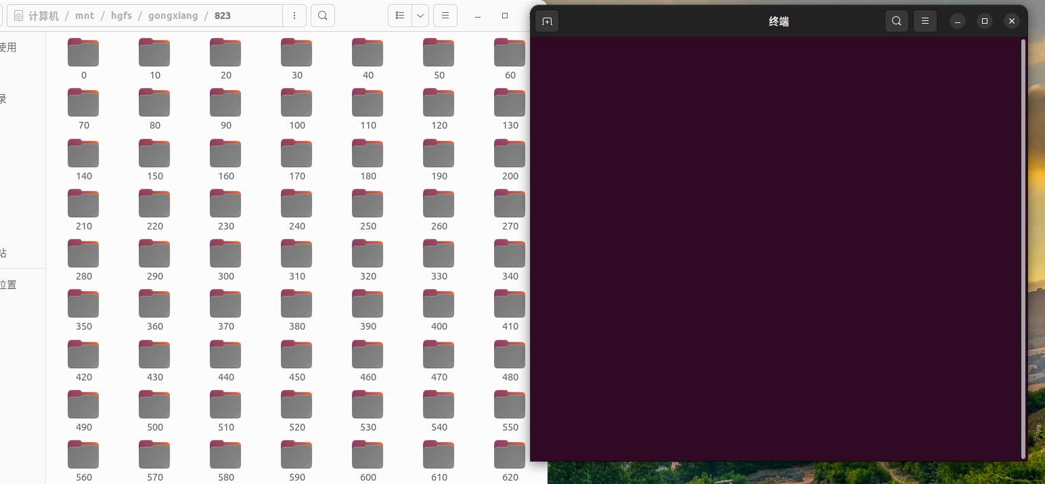Expand the view options dropdown arrow

[x=420, y=16]
